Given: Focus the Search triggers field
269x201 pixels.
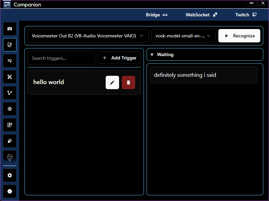Looking at the screenshot, I should [x=61, y=58].
